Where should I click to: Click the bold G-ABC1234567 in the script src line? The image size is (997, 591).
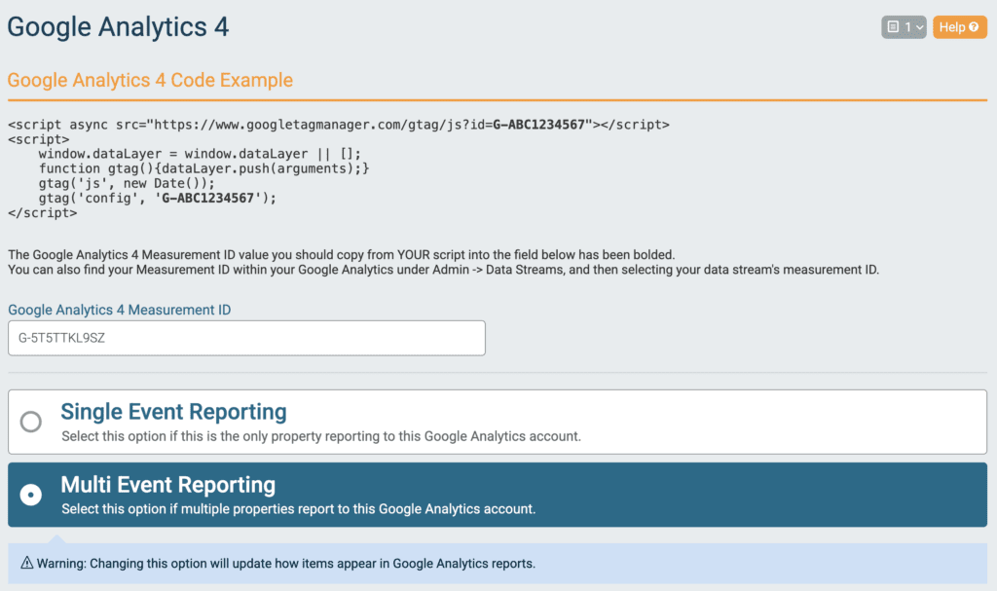pyautogui.click(x=537, y=125)
